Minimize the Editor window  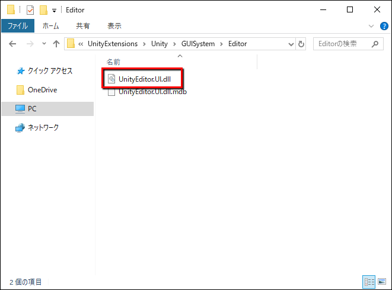[323, 9]
